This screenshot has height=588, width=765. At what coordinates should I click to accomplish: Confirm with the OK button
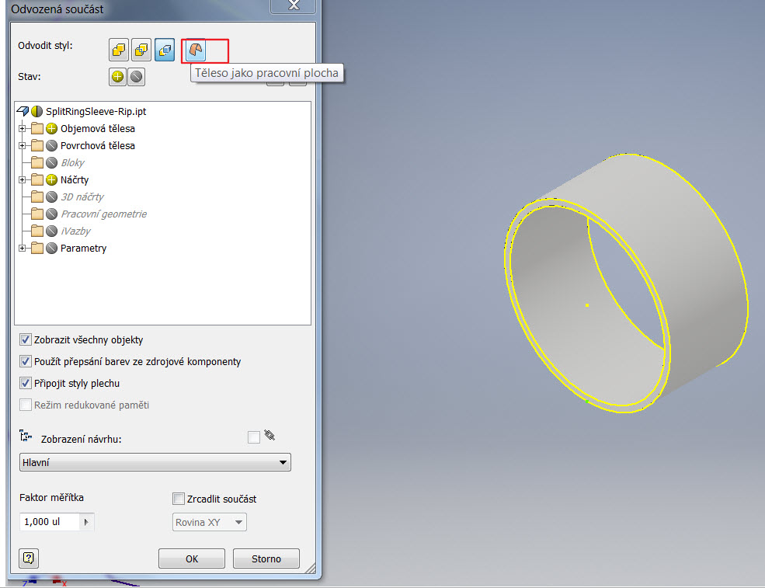coord(192,558)
